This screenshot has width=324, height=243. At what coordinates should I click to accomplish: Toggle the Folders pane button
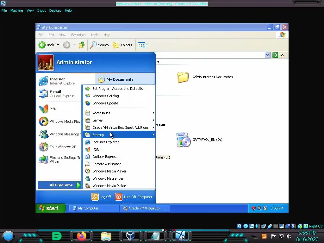[122, 45]
